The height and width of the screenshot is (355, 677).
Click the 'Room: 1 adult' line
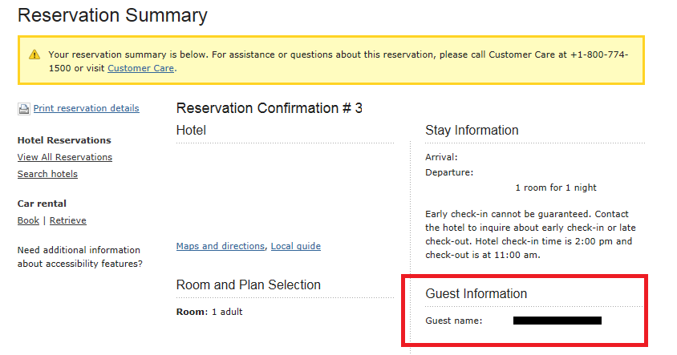pos(209,312)
